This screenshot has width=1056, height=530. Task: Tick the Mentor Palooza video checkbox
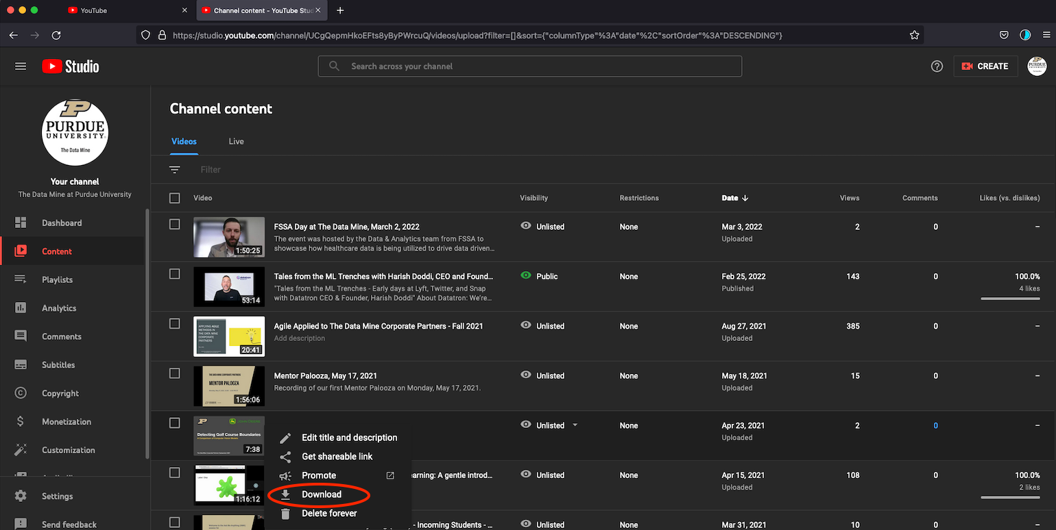click(175, 373)
